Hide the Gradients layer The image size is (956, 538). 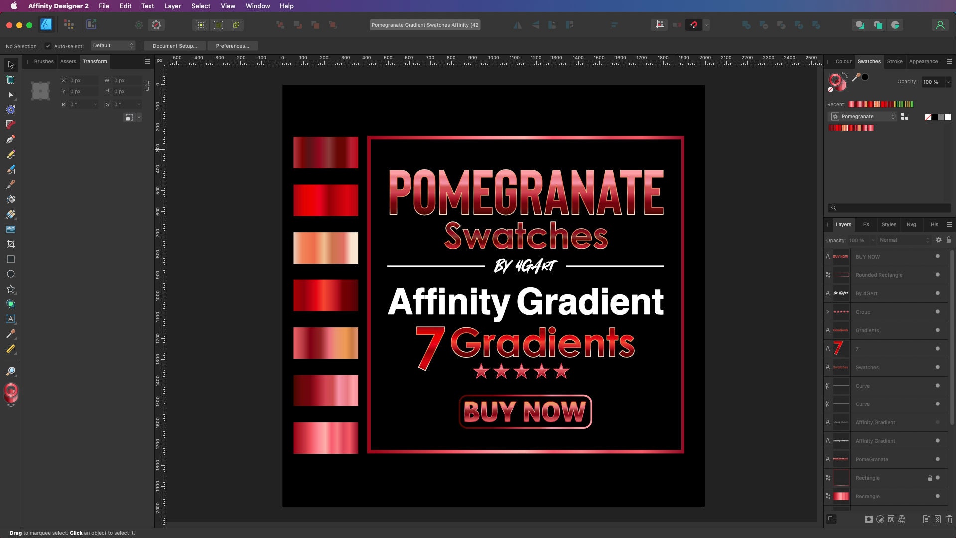[937, 330]
